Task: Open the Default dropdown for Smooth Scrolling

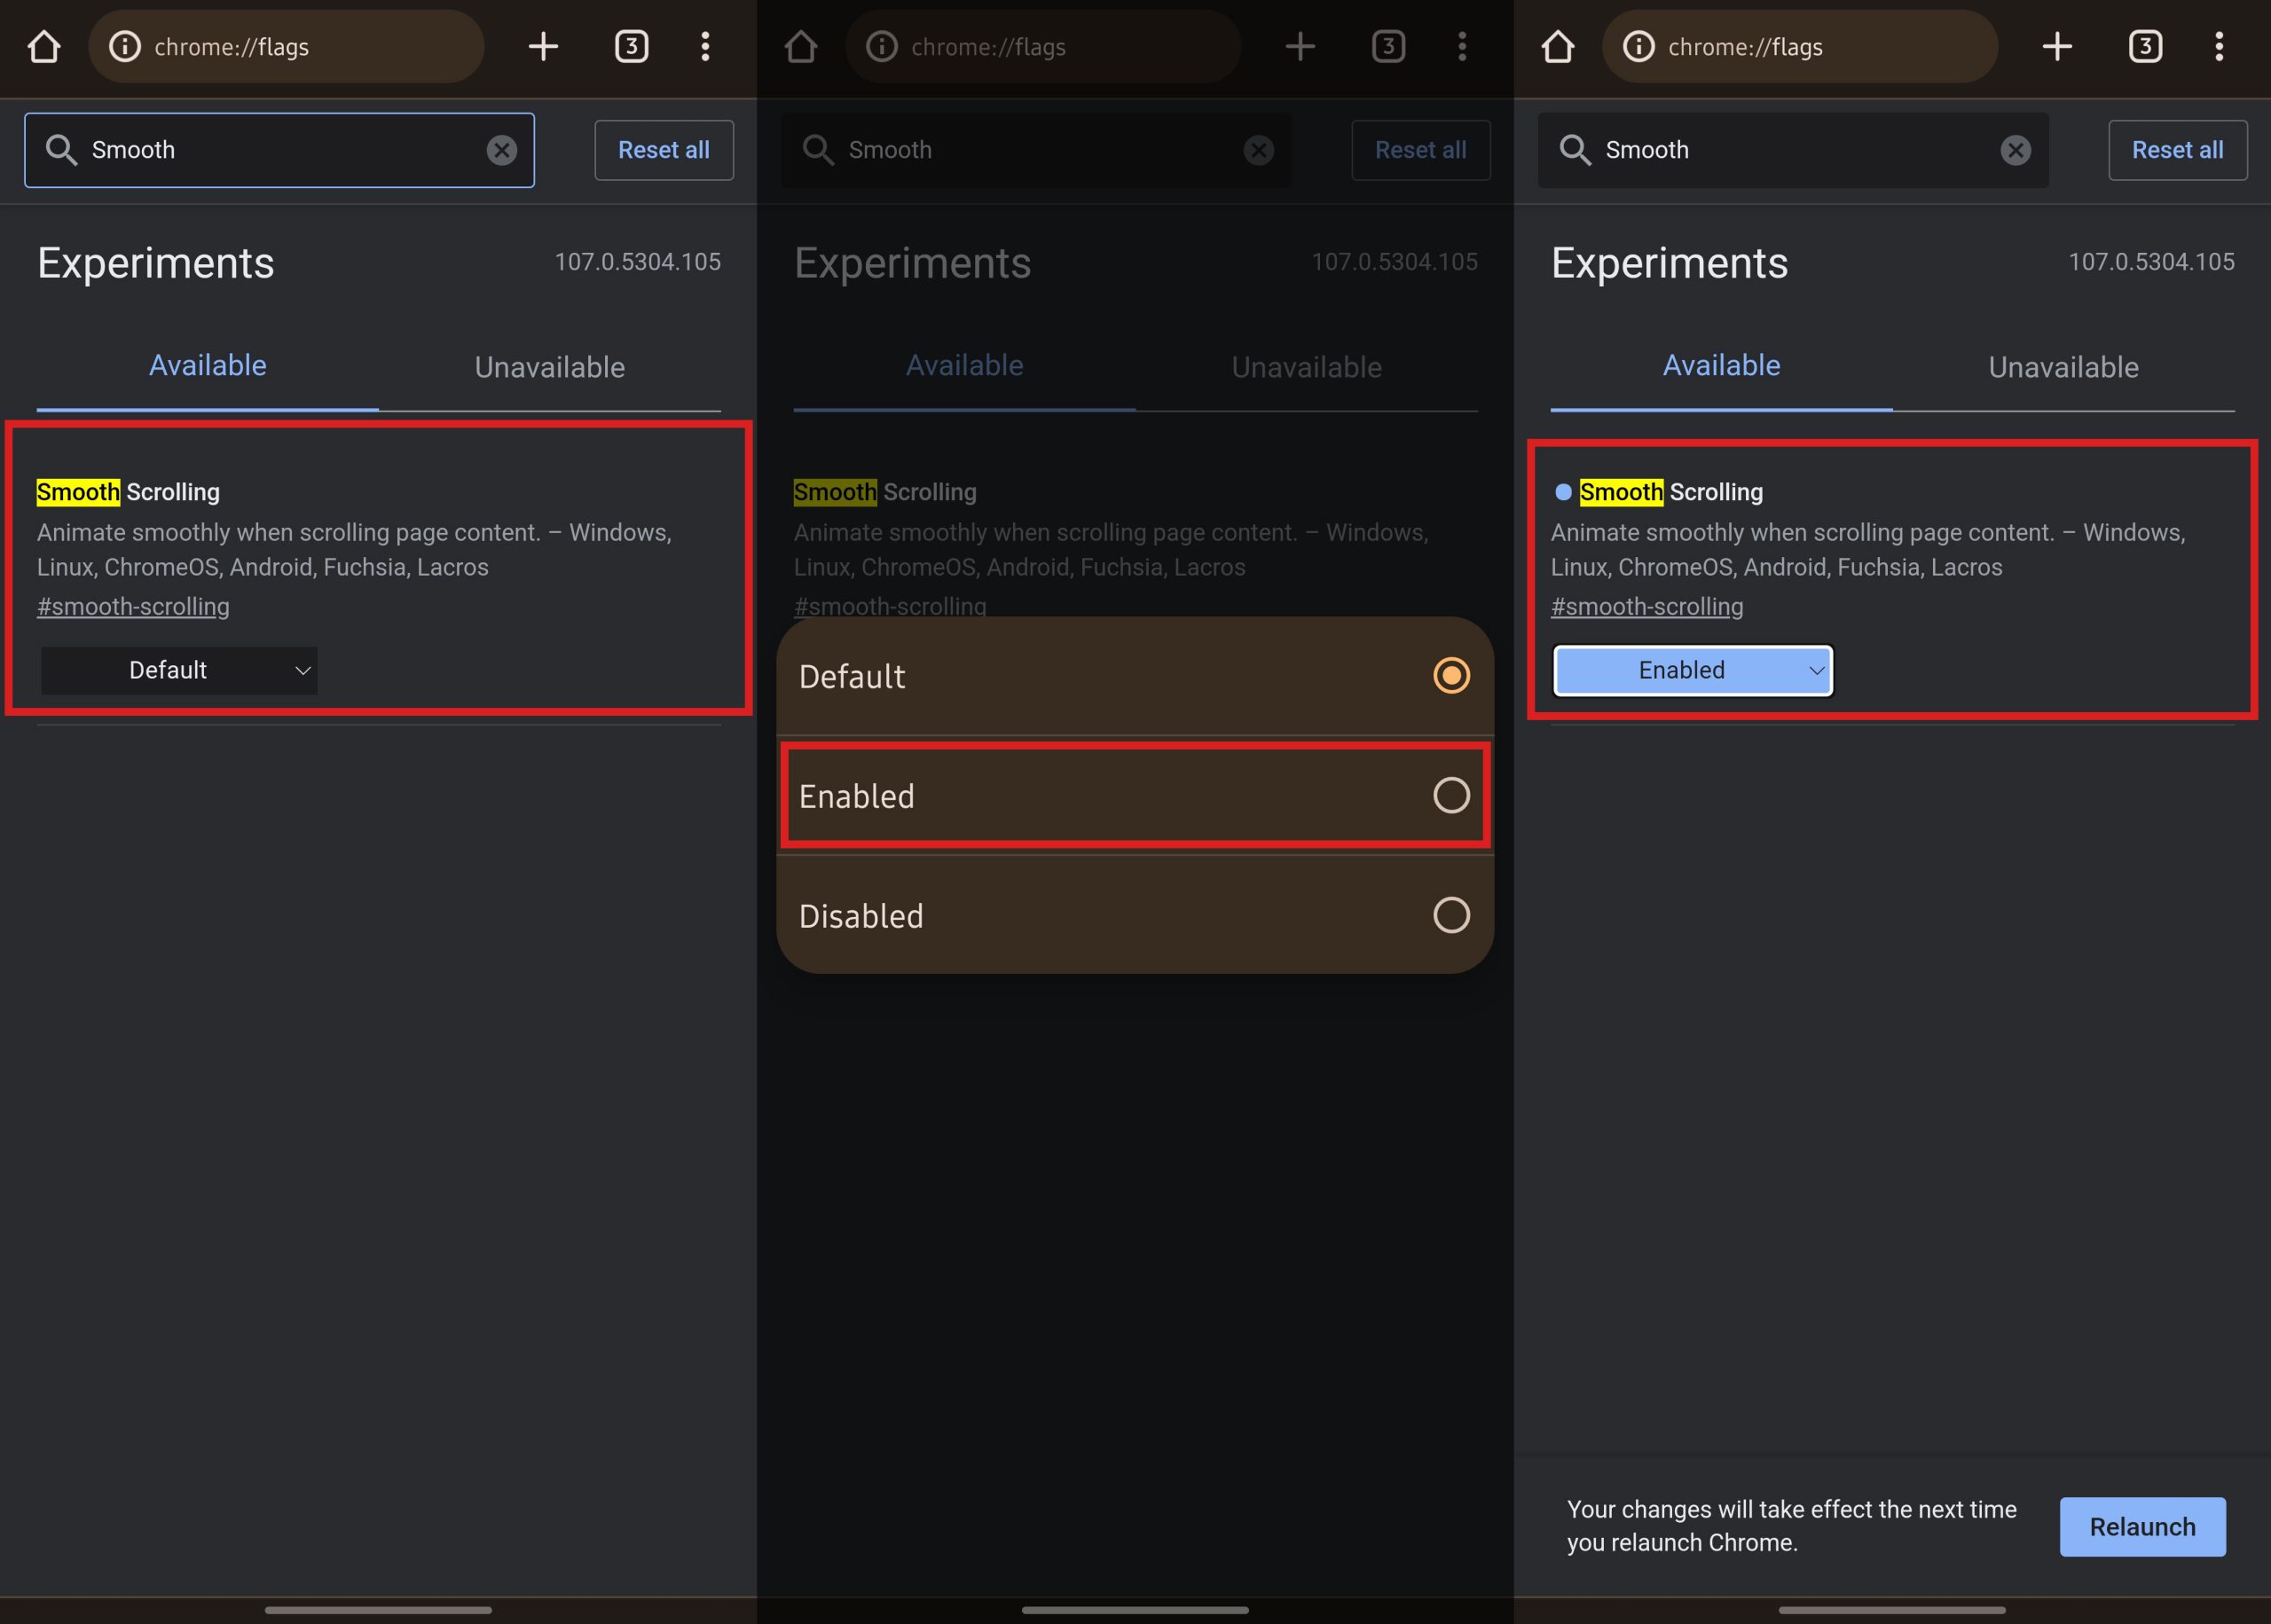Action: [x=179, y=670]
